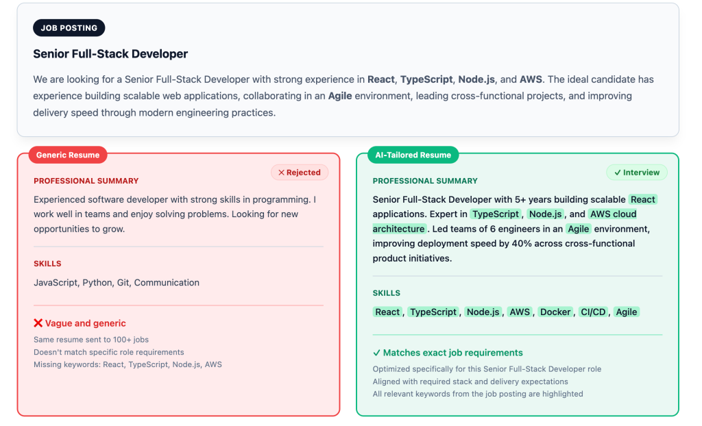Click the Agile tag in Skills list

click(x=627, y=312)
